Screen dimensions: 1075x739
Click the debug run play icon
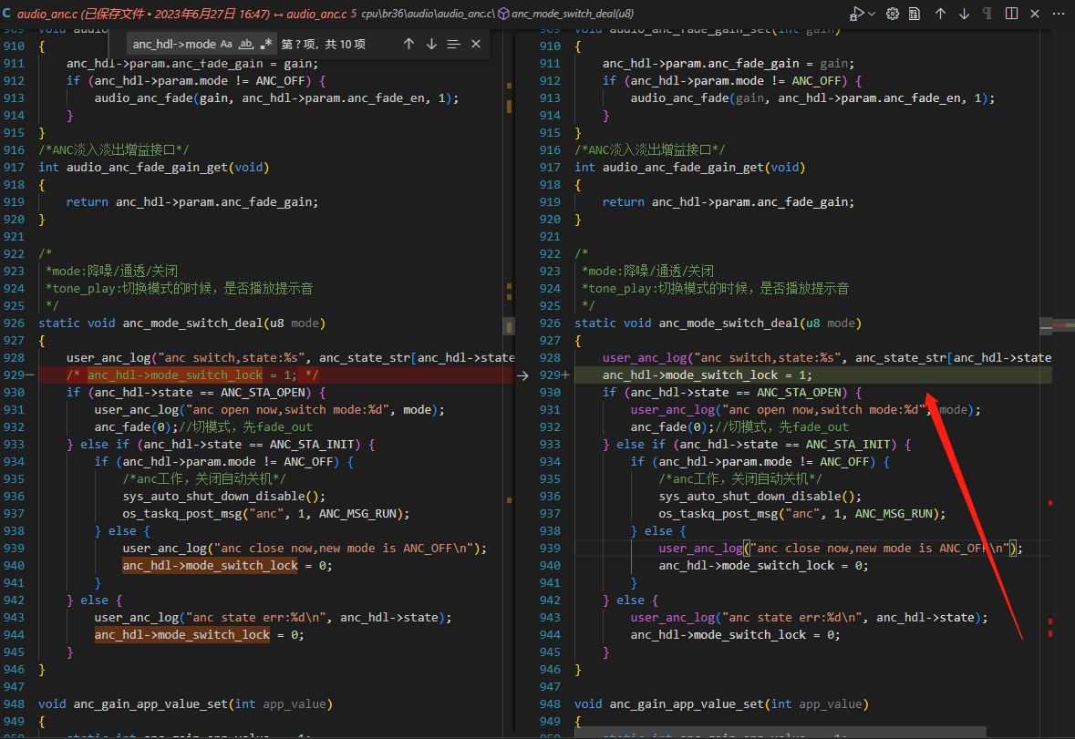pos(857,14)
